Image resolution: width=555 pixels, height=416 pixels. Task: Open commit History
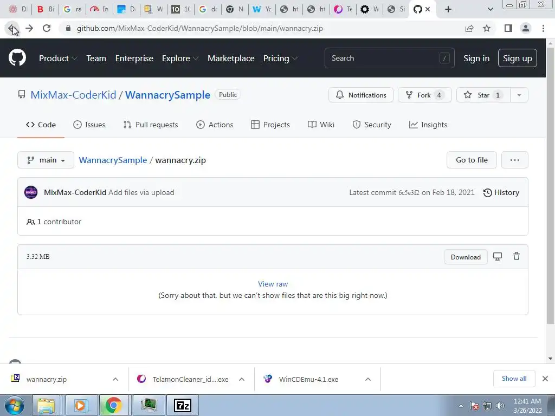tap(501, 192)
